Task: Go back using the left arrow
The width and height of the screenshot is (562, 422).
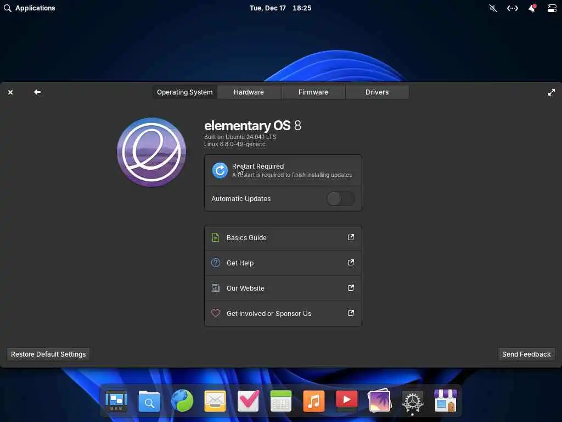Action: [37, 92]
